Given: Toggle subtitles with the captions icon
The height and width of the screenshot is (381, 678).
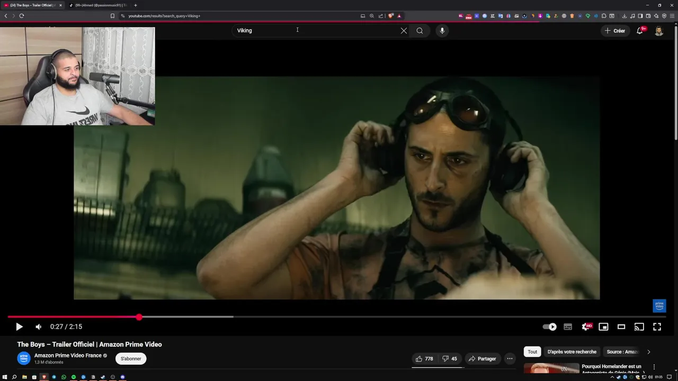Looking at the screenshot, I should point(568,327).
